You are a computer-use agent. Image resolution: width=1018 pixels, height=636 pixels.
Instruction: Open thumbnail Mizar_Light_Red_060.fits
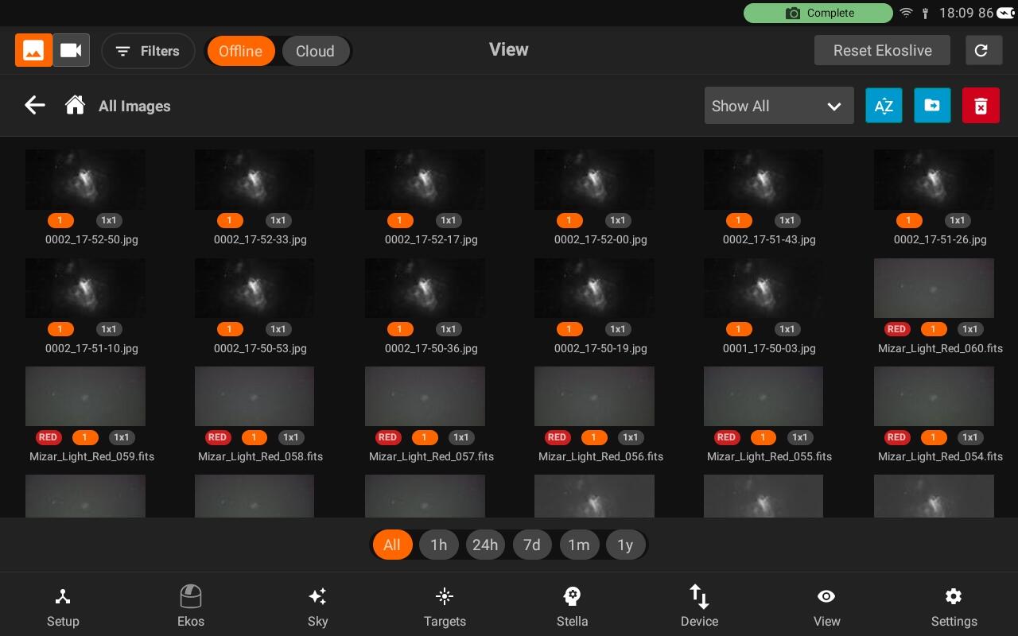pos(934,288)
